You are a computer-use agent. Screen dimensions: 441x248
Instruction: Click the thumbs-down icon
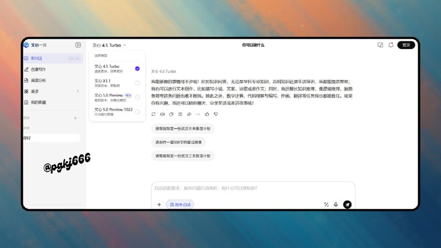pyautogui.click(x=216, y=114)
